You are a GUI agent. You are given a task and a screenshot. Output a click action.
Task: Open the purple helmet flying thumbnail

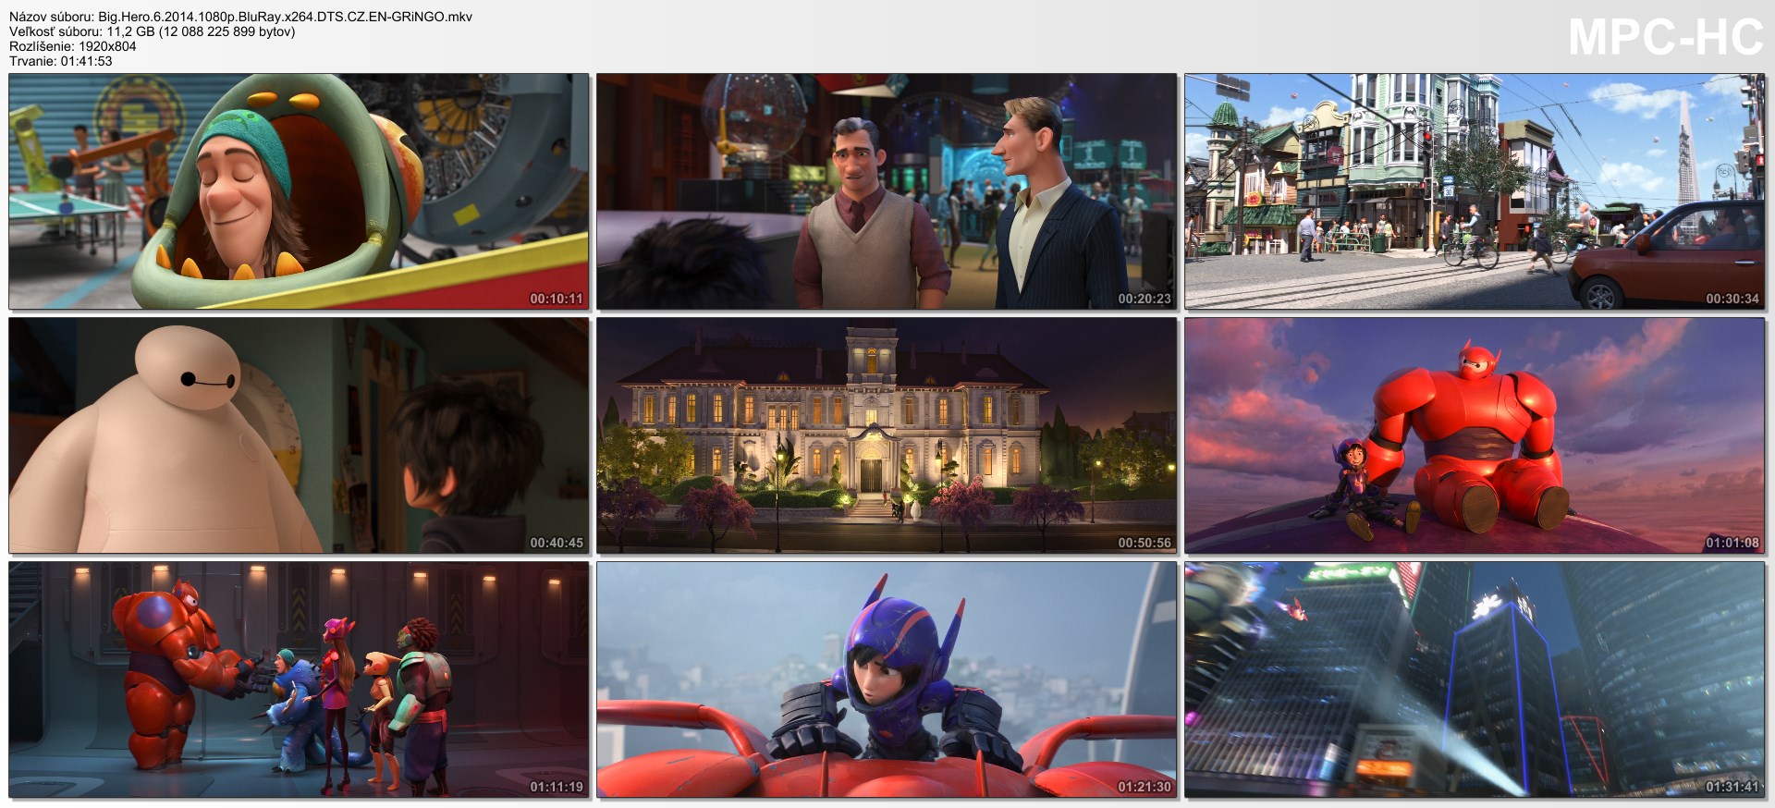point(887,679)
